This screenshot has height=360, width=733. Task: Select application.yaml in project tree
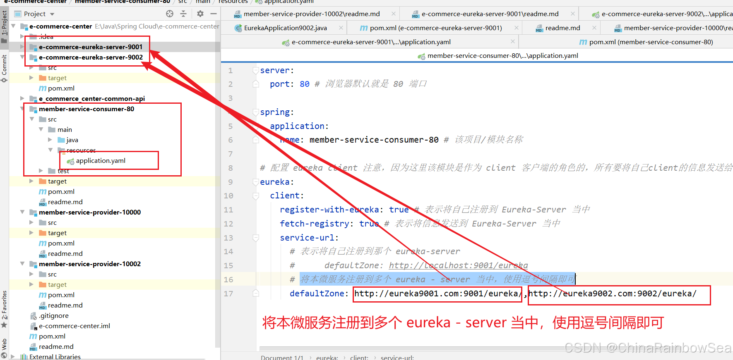click(x=101, y=160)
